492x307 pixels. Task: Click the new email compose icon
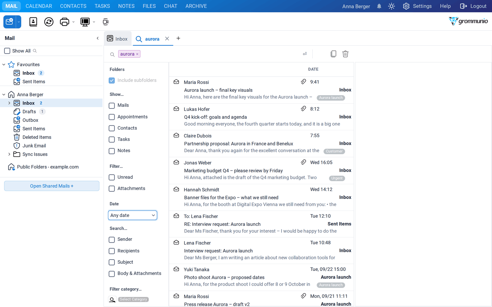pos(9,22)
